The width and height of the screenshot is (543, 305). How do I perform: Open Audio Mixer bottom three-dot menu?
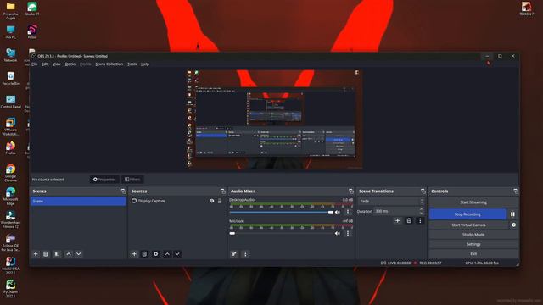pyautogui.click(x=245, y=254)
